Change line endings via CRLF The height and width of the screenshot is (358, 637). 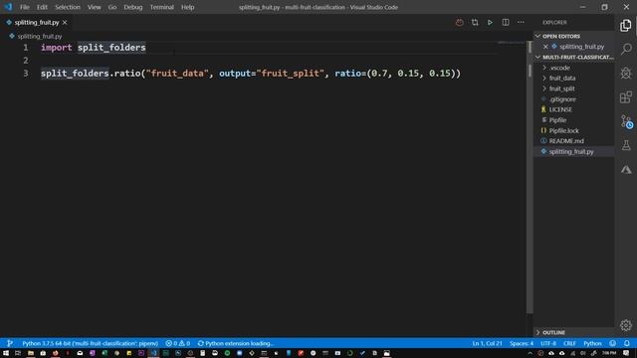[569, 343]
